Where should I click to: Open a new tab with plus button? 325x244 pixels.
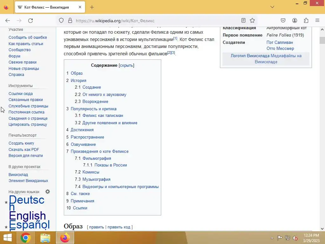click(92, 7)
